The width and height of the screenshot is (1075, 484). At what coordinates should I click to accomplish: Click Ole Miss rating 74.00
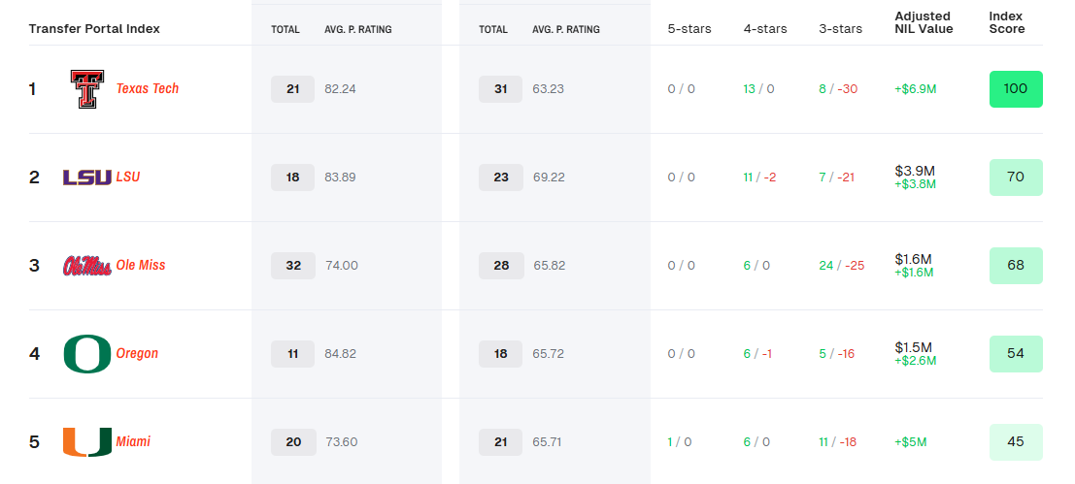coord(342,266)
